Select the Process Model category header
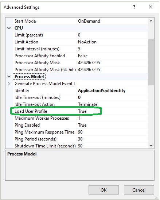Screen dimensions: 160x200 [x=29, y=77]
